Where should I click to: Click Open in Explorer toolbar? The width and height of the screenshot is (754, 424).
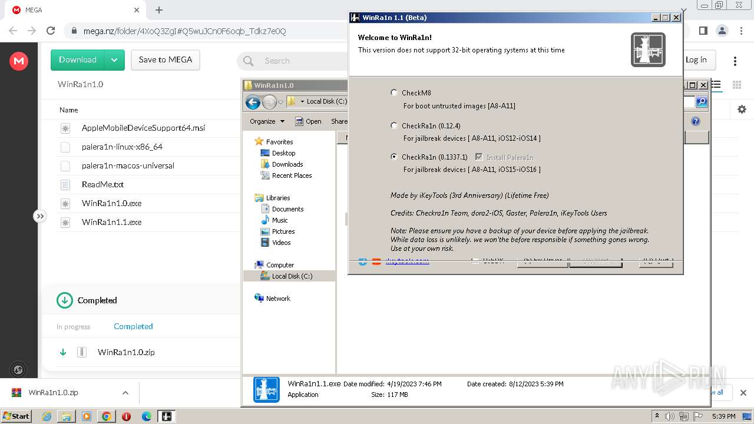[308, 121]
